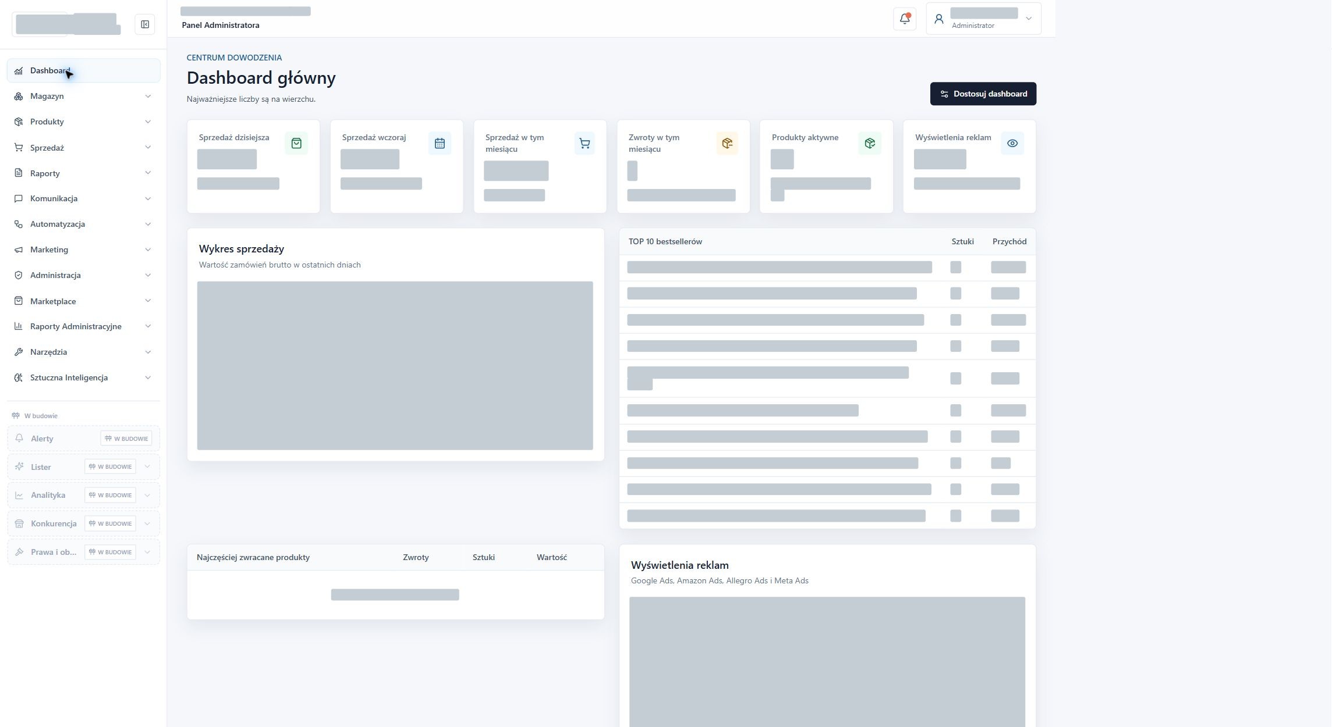Click the shopping cart icon in monthly sales card
The height and width of the screenshot is (727, 1332).
pos(584,143)
